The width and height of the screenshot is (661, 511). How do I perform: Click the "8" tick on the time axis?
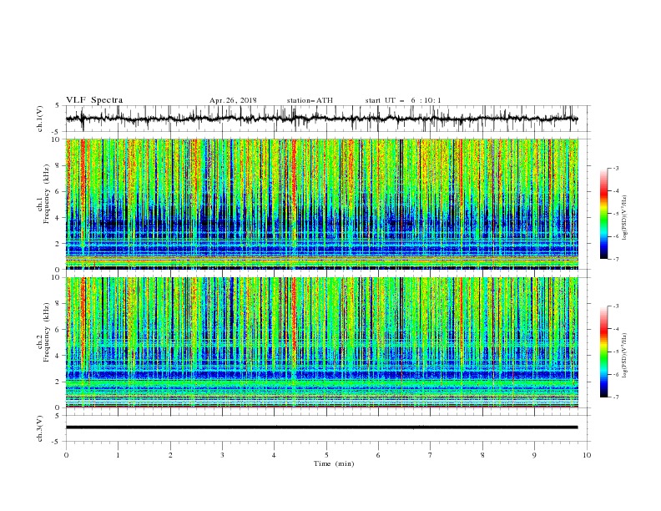(482, 455)
